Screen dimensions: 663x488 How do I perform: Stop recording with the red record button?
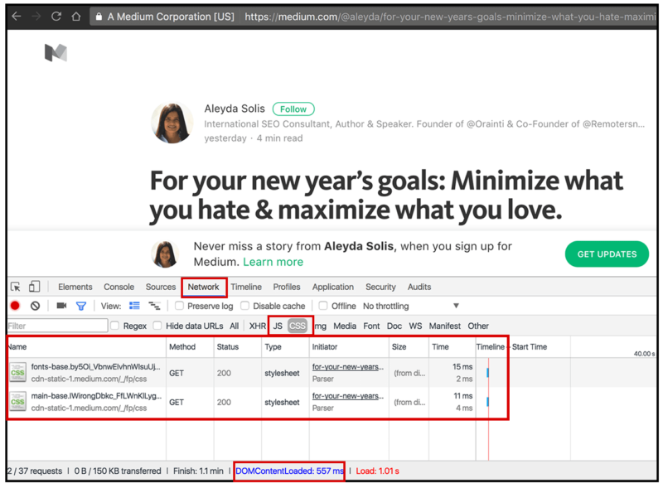click(15, 306)
